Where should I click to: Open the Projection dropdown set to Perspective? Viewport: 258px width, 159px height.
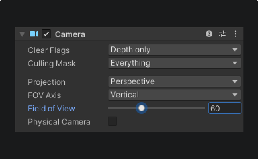click(174, 81)
